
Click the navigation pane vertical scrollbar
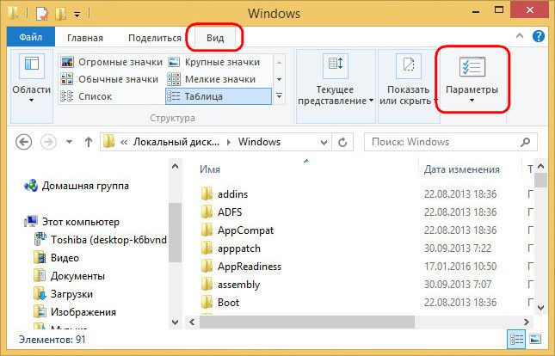pos(175,232)
